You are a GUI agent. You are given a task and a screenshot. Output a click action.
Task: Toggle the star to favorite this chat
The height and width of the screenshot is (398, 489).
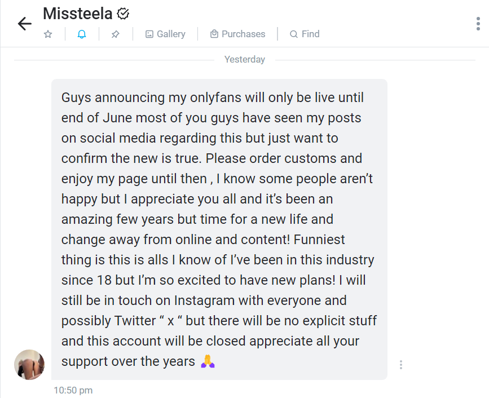pos(48,34)
